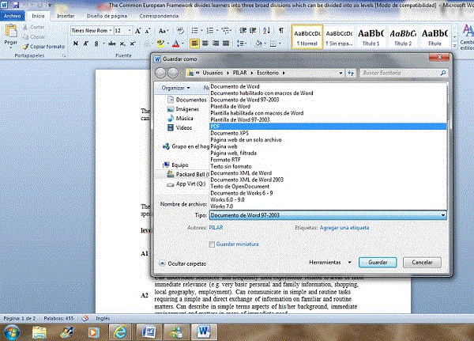The image size is (474, 341).
Task: Open Música library in navigation pane
Action: [x=180, y=119]
